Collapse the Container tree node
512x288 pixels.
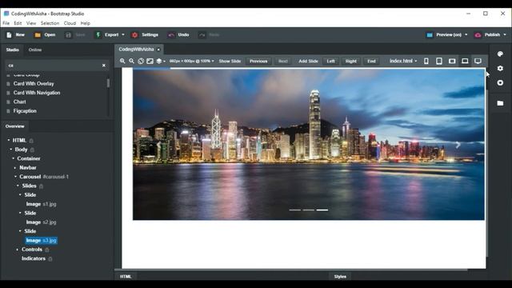[x=14, y=158]
